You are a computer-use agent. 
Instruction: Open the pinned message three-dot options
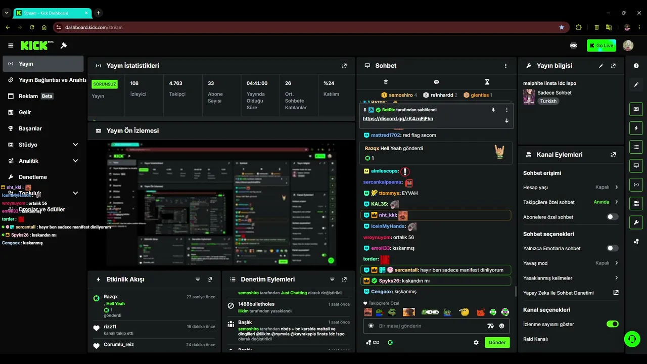506,110
